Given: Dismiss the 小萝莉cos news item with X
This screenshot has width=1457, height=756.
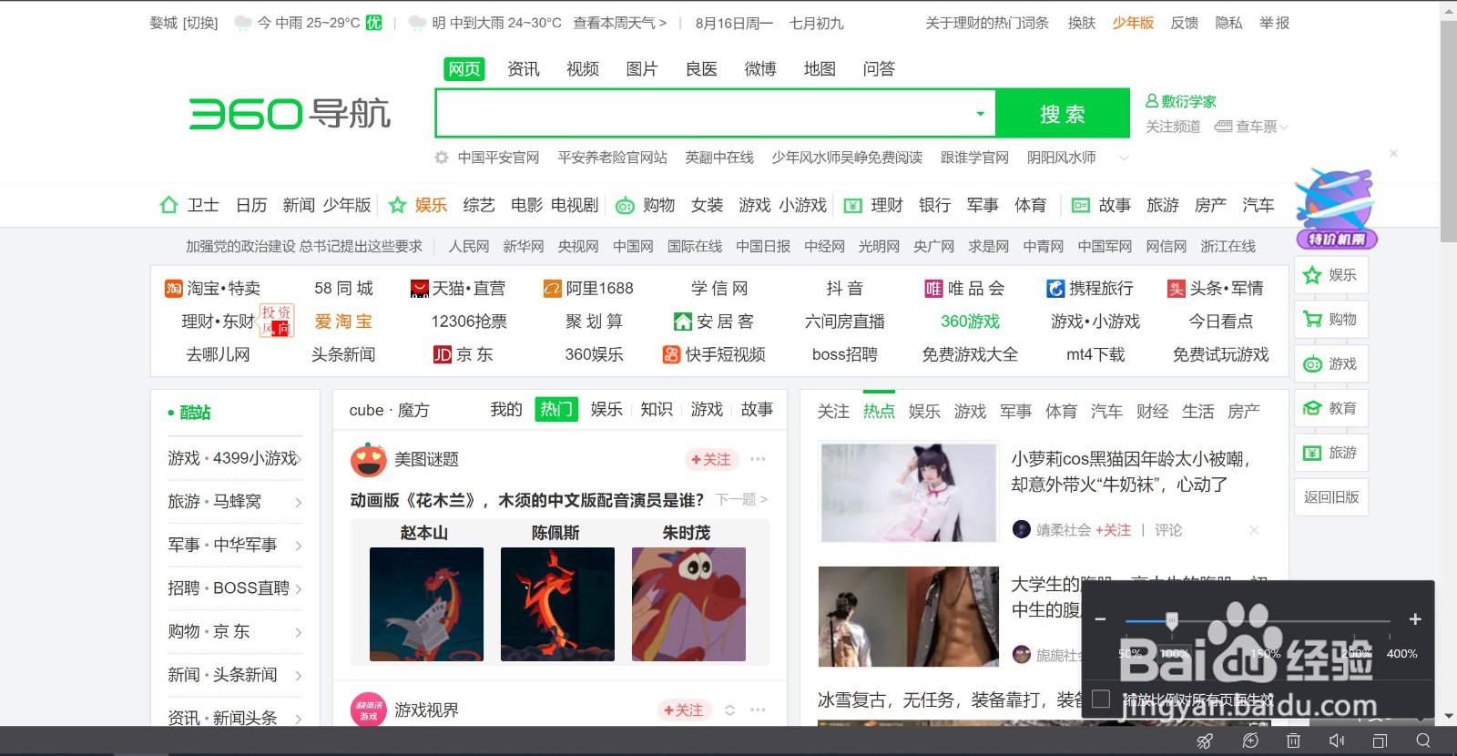Looking at the screenshot, I should pyautogui.click(x=1254, y=530).
